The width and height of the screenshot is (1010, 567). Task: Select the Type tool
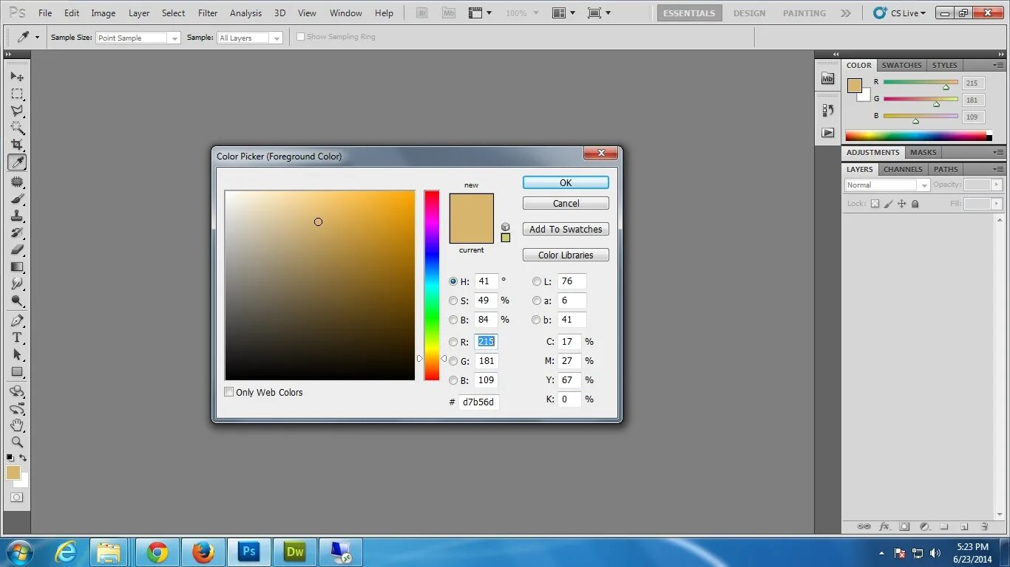click(x=17, y=337)
